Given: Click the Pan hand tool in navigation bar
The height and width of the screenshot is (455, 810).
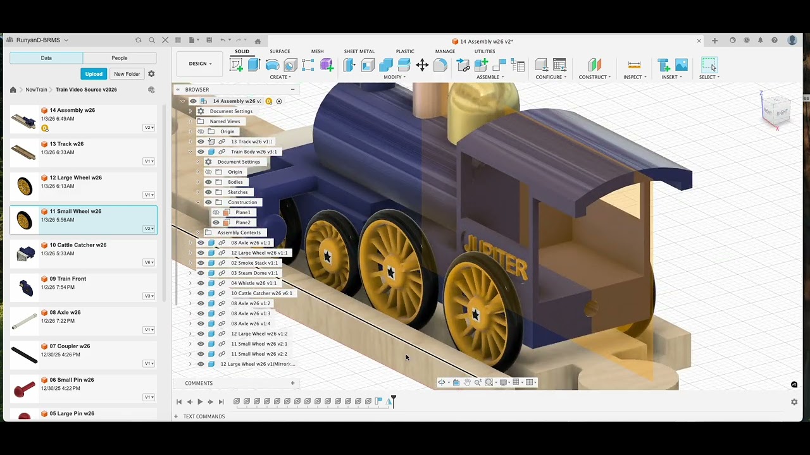Looking at the screenshot, I should pos(467,382).
